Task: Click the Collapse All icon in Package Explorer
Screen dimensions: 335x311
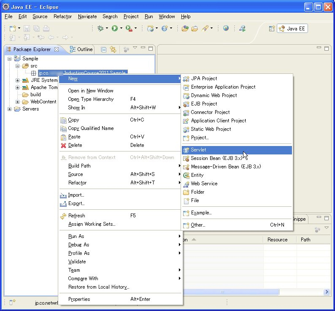Action: (104, 50)
